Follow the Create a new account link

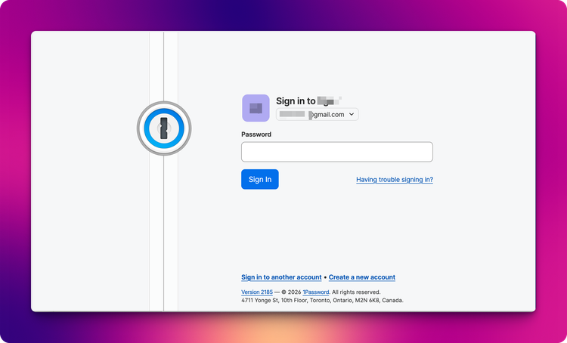[x=362, y=277]
